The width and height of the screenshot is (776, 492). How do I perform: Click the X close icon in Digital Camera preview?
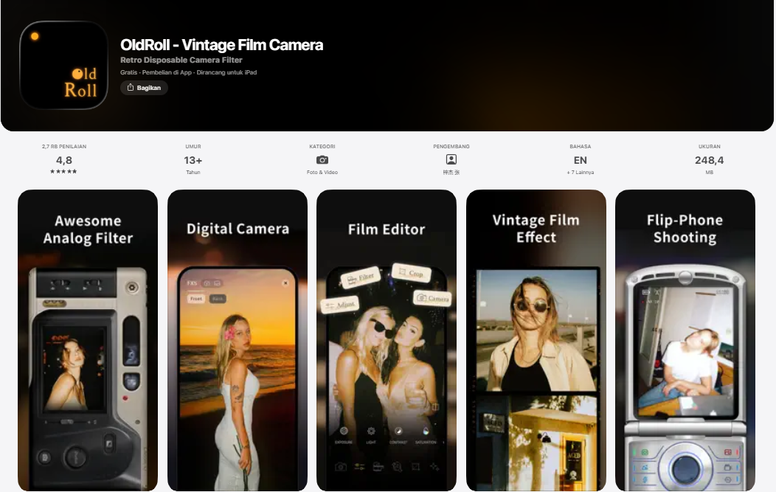click(285, 283)
